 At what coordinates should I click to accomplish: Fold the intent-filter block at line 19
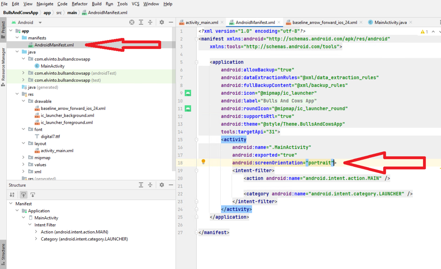point(197,170)
